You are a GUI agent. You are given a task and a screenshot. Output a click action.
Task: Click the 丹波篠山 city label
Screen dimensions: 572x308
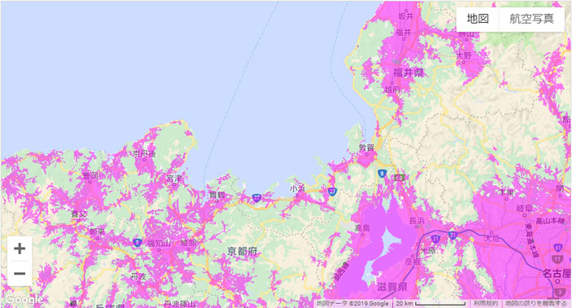click(179, 304)
